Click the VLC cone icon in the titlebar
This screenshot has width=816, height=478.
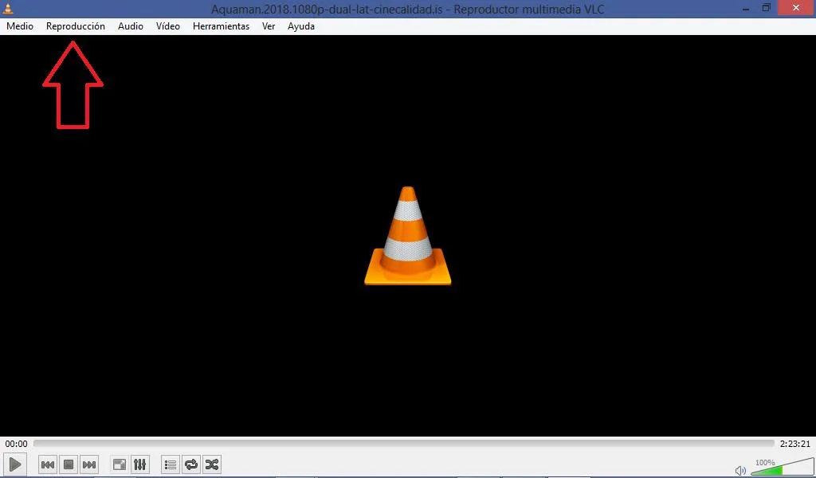9,9
